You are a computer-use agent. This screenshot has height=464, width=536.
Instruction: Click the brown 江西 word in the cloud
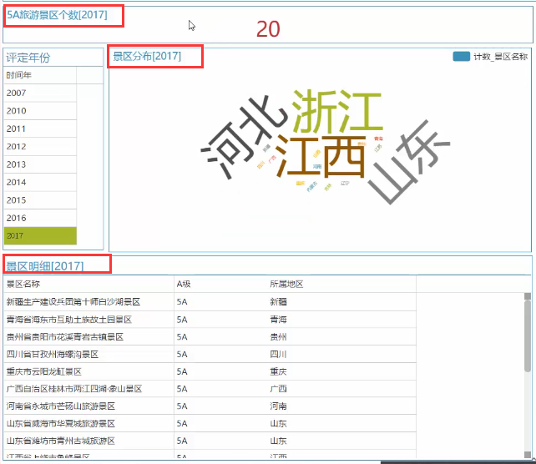click(x=321, y=157)
